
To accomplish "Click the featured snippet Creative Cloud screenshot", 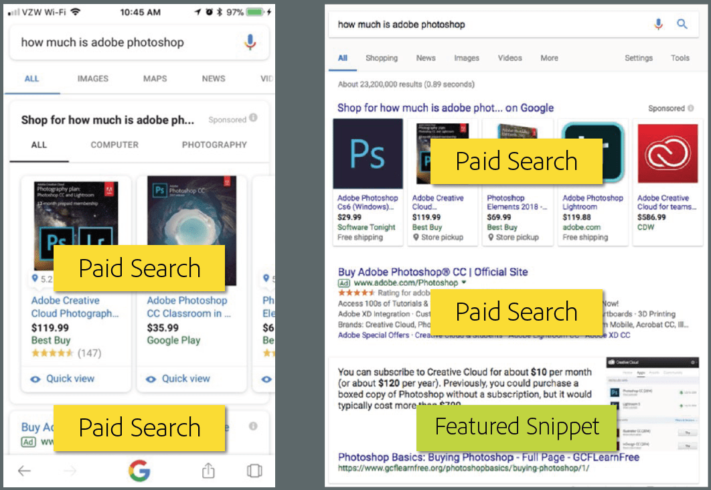I will tap(652, 404).
